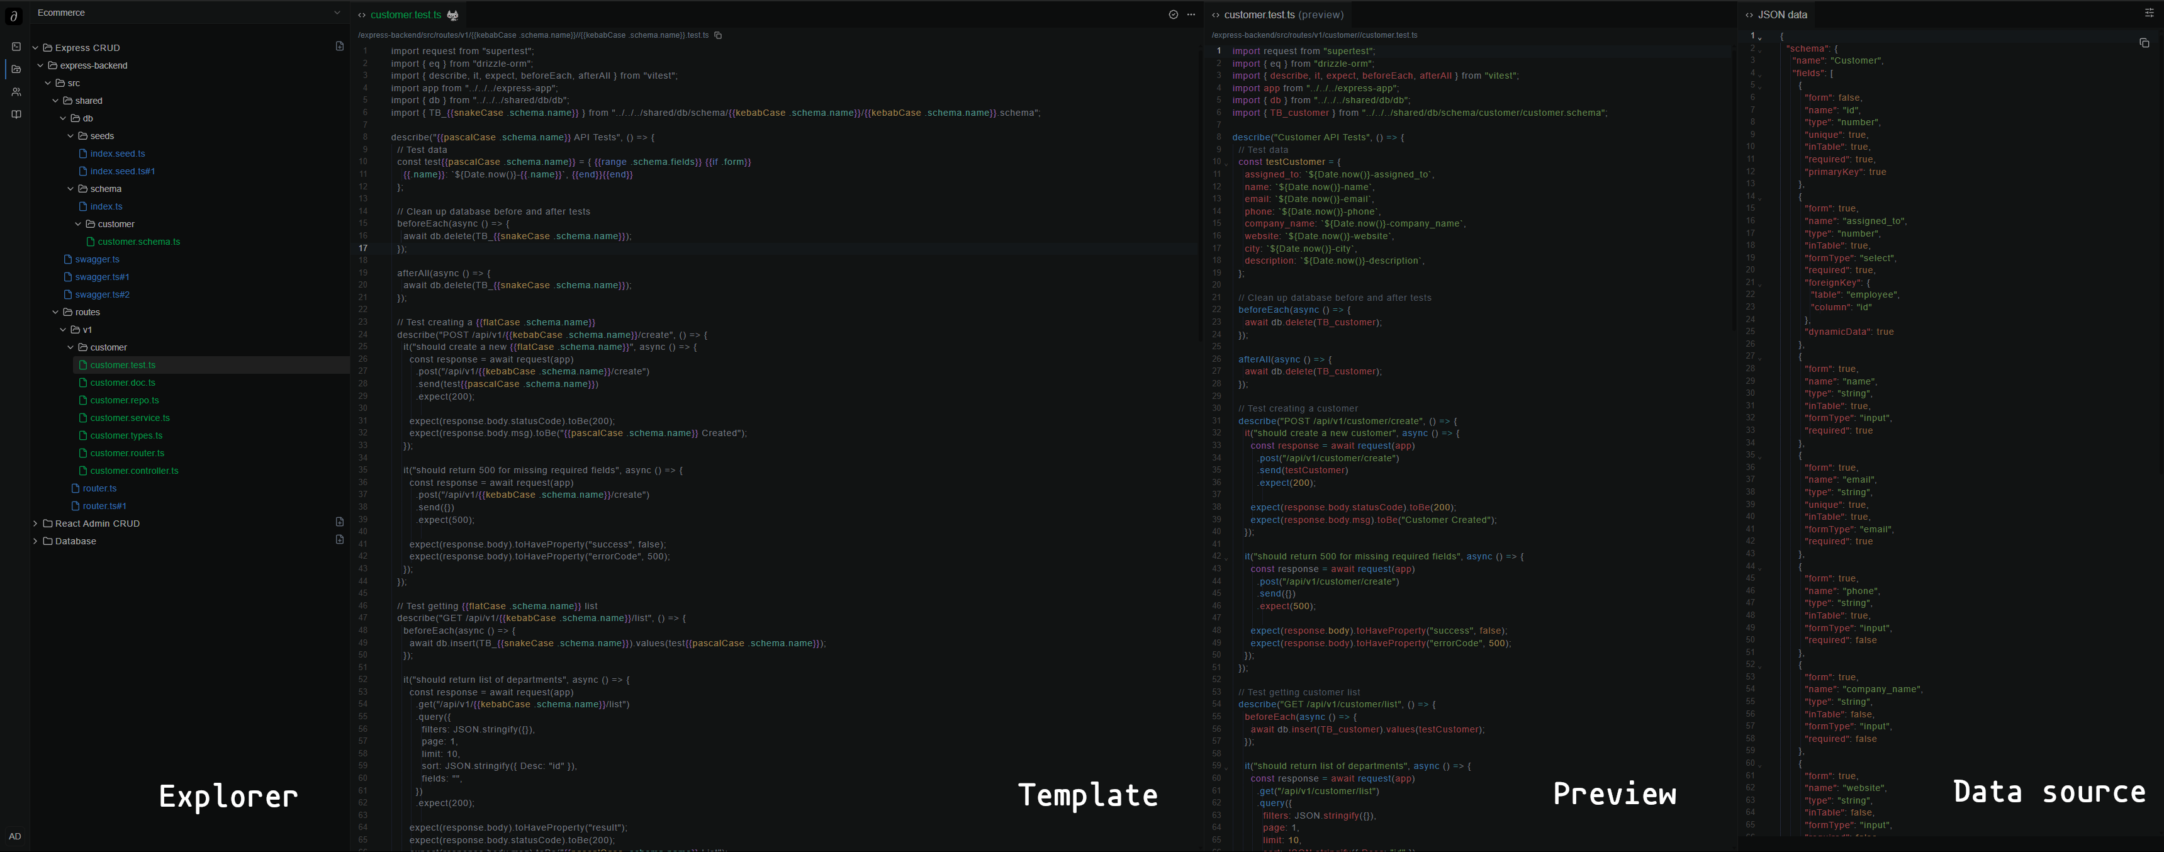Open swagger.ts#2 file
This screenshot has height=852, width=2164.
click(x=102, y=295)
